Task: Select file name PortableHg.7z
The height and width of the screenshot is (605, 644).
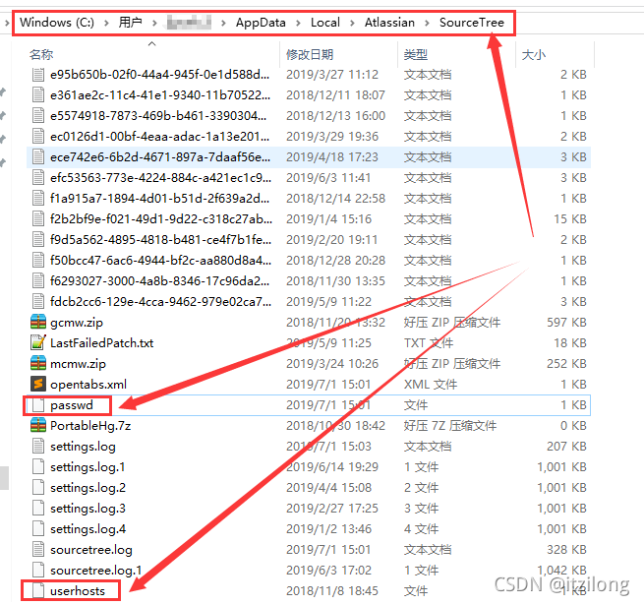Action: (90, 426)
